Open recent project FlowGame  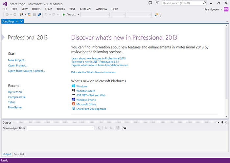tap(15, 107)
